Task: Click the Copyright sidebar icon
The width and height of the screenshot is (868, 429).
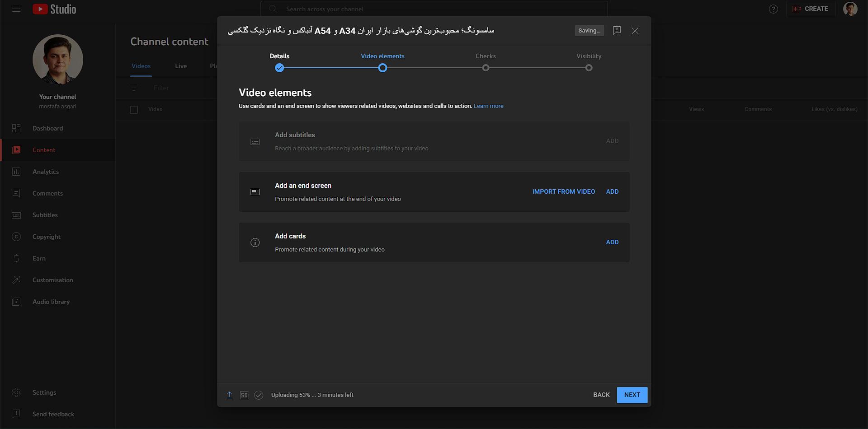Action: [16, 237]
